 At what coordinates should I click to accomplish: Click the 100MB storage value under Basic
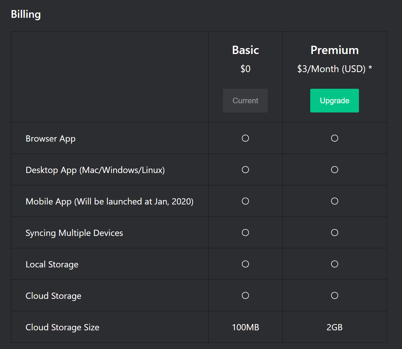click(245, 327)
